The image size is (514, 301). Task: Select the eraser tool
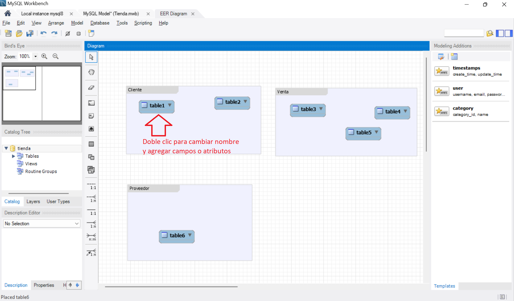pyautogui.click(x=91, y=88)
